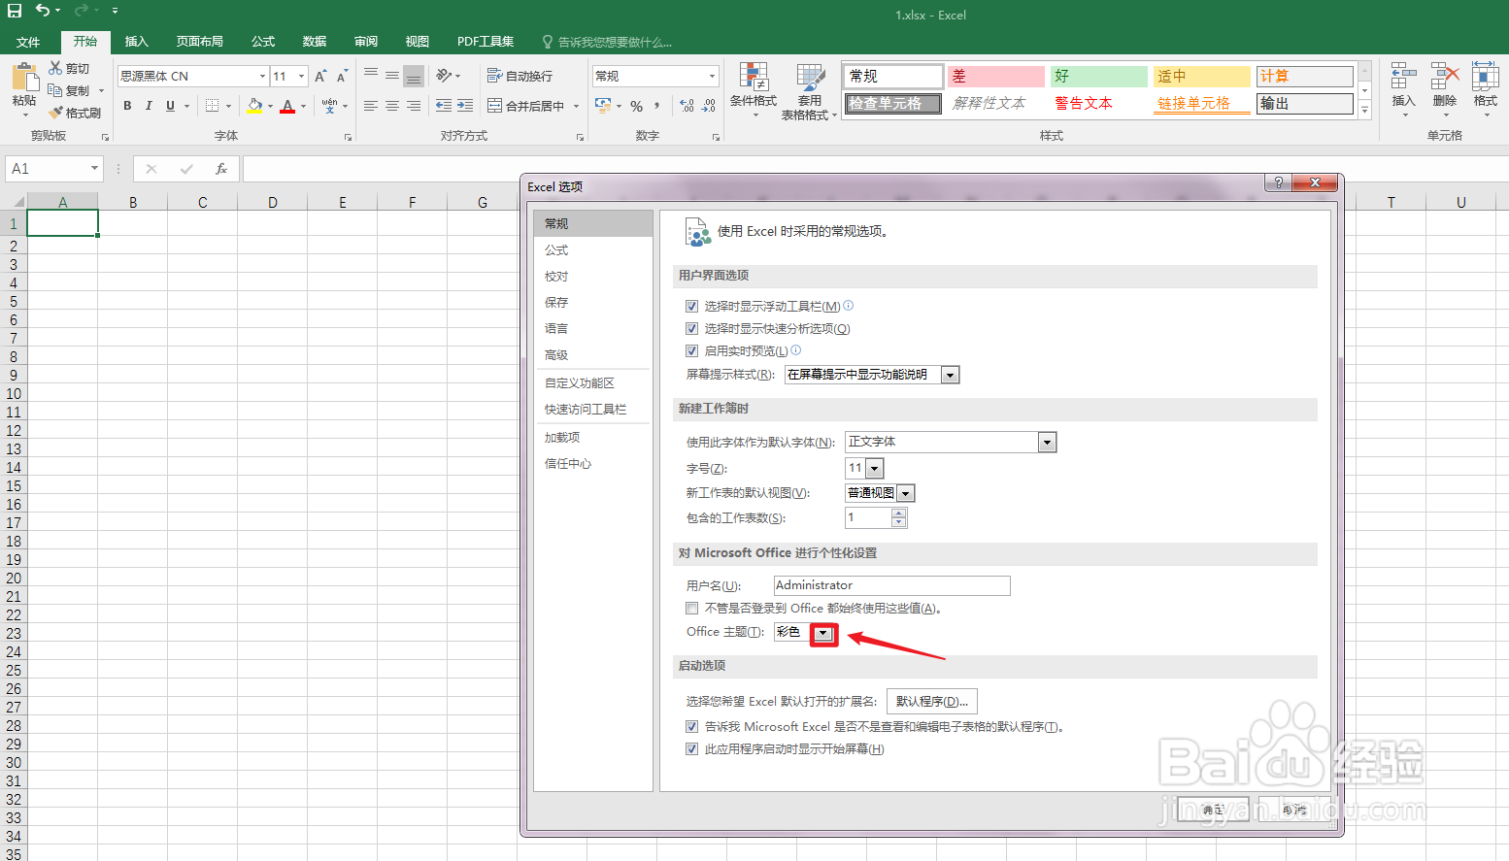Screen dimensions: 1509x861
Task: Select 高级 in the Excel Options sidebar
Action: 593,355
